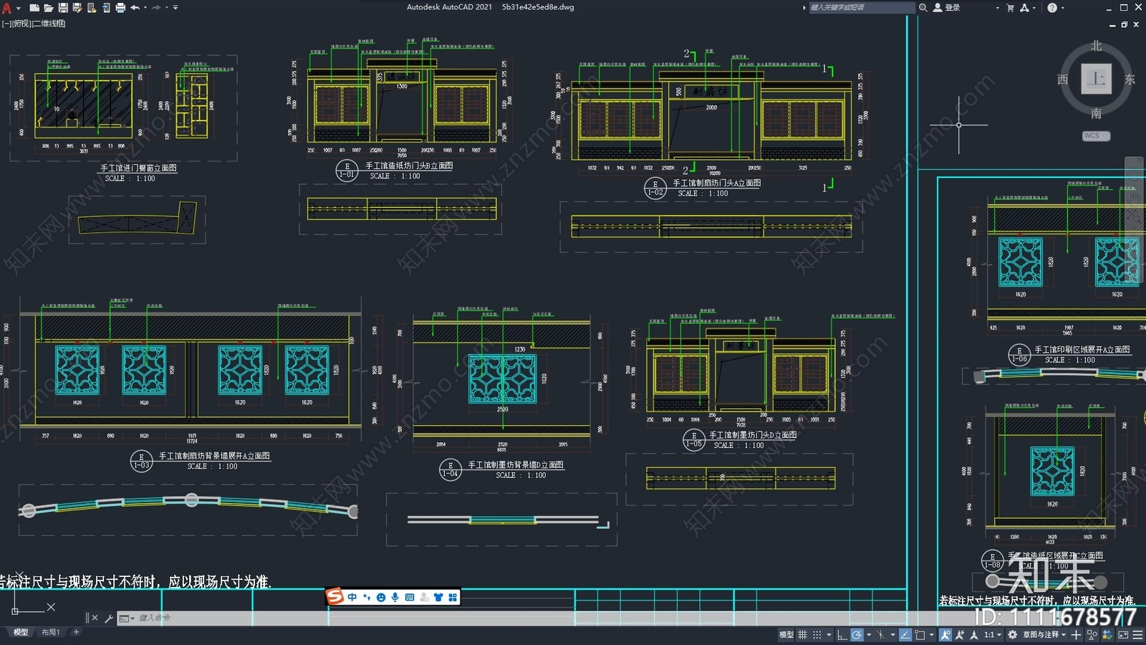Viewport: 1146px width, 645px height.
Task: Open the status bar customization menu icon
Action: [1137, 634]
